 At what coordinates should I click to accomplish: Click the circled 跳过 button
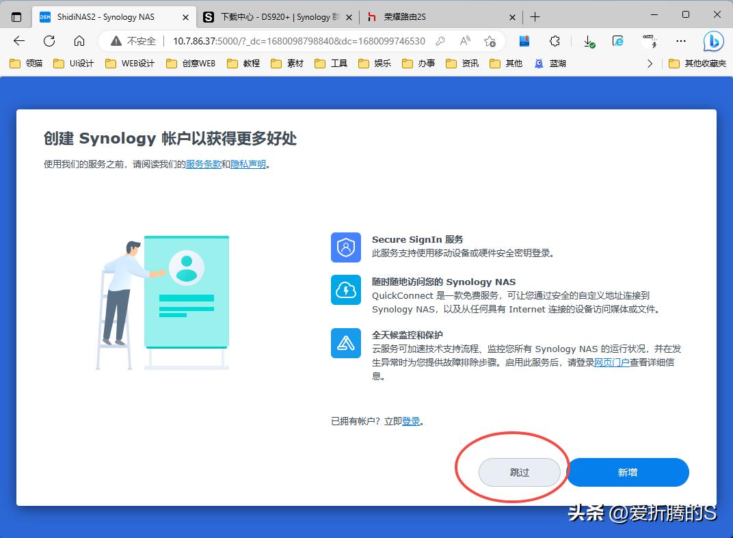(x=520, y=472)
